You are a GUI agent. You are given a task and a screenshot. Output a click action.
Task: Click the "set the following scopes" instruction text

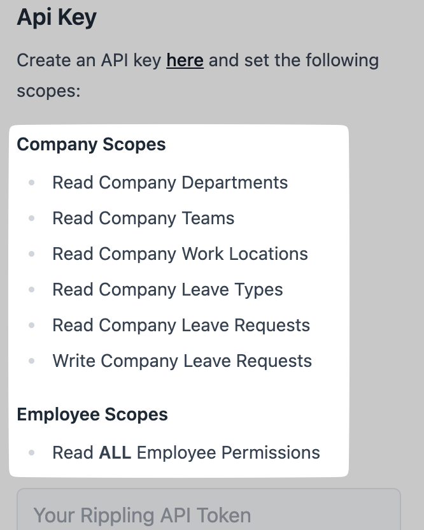click(x=293, y=61)
